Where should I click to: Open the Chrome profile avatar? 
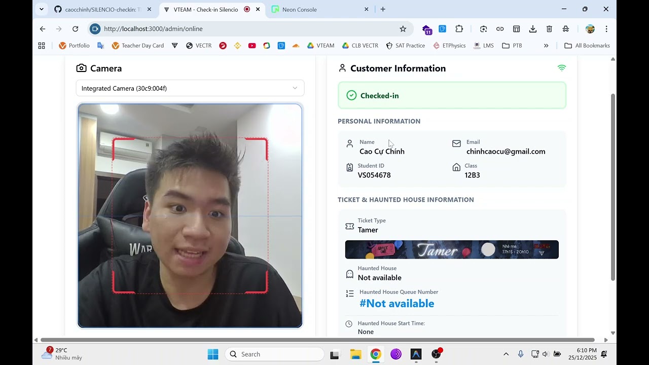click(x=590, y=29)
